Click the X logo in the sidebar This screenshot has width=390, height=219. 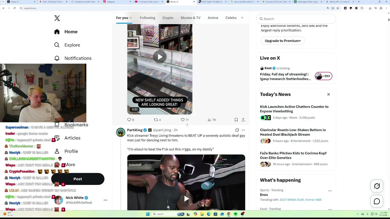(57, 18)
